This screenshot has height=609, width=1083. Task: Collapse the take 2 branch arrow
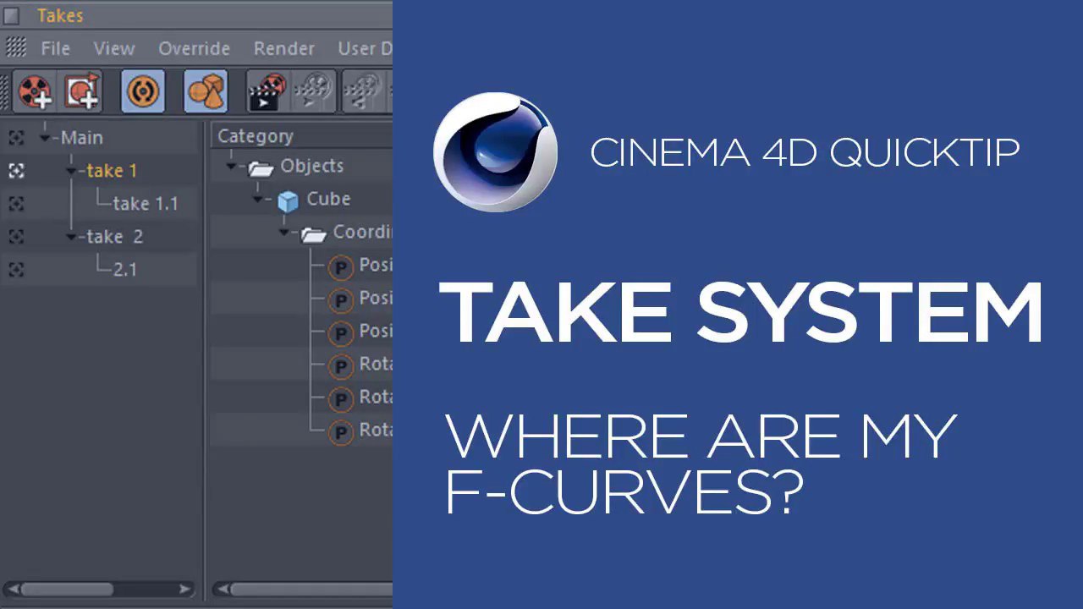click(71, 237)
